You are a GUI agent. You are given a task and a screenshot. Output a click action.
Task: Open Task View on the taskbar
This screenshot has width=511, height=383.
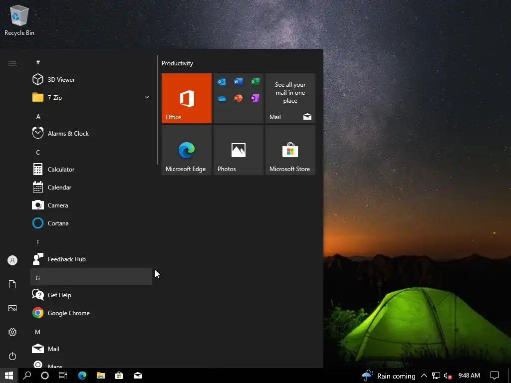click(x=62, y=376)
